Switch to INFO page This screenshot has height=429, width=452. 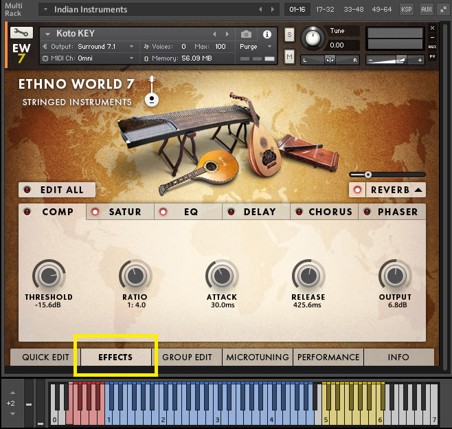[x=399, y=357]
